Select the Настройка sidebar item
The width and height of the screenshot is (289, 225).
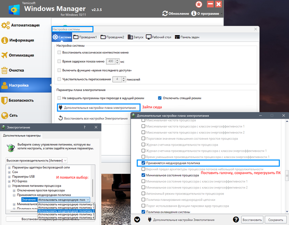coord(25,85)
